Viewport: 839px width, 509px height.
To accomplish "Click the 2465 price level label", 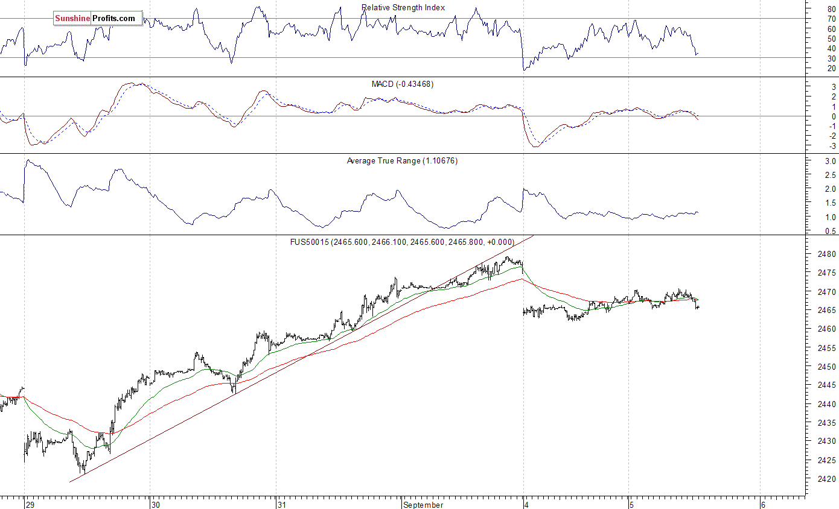I will [828, 310].
